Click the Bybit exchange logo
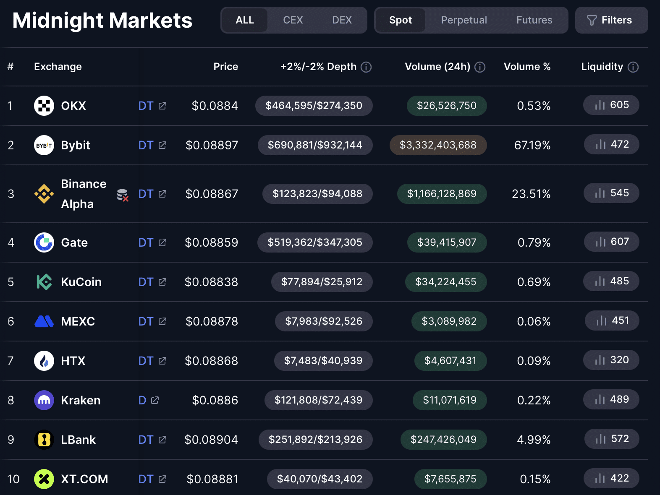 click(x=44, y=145)
